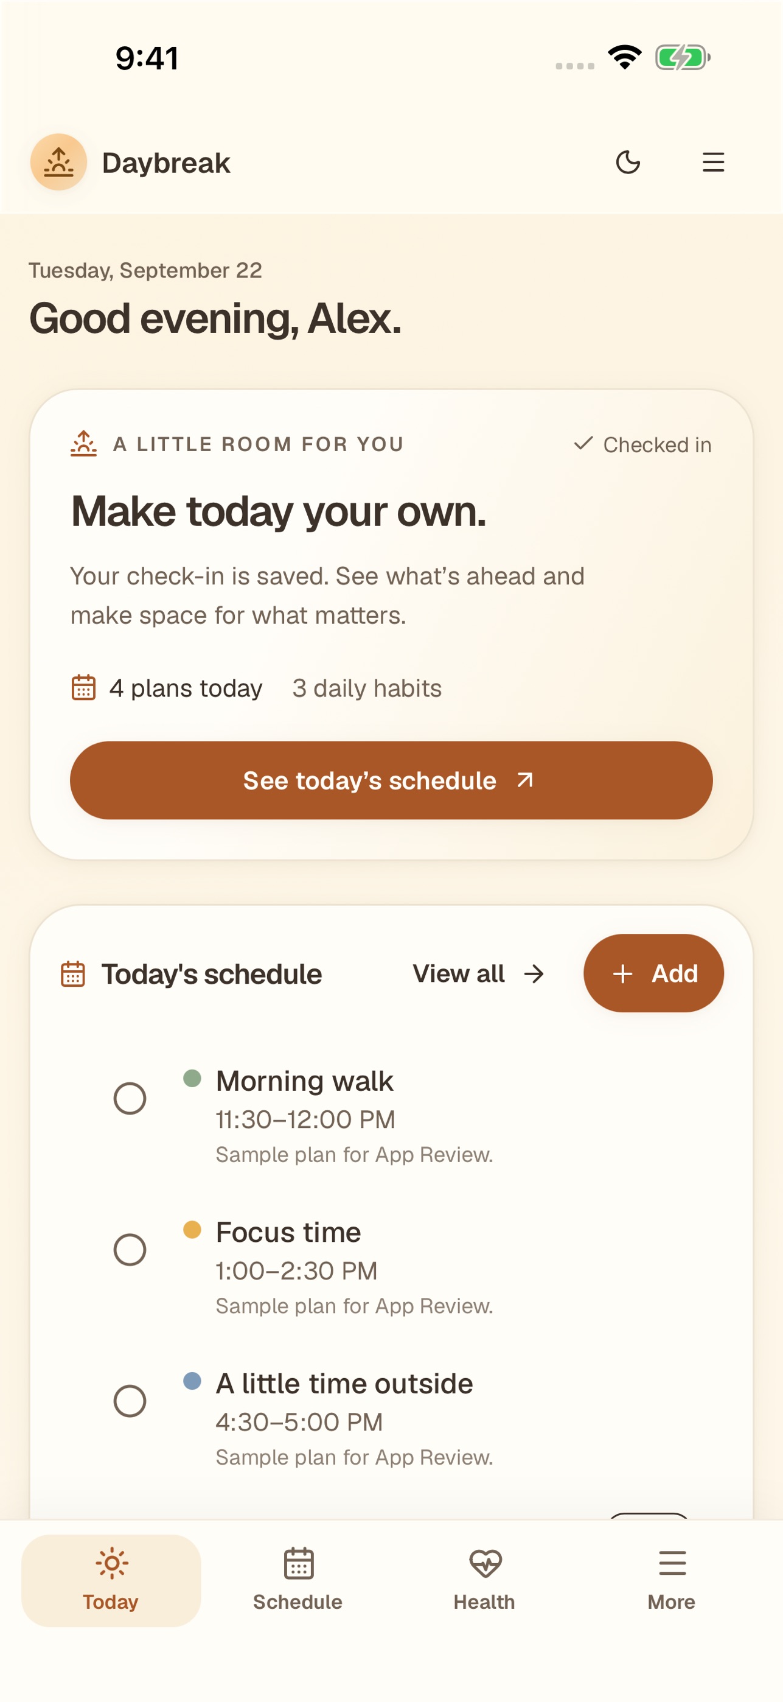Viewport: 783px width, 1702px height.
Task: Mark Morning walk as complete
Action: [x=130, y=1098]
